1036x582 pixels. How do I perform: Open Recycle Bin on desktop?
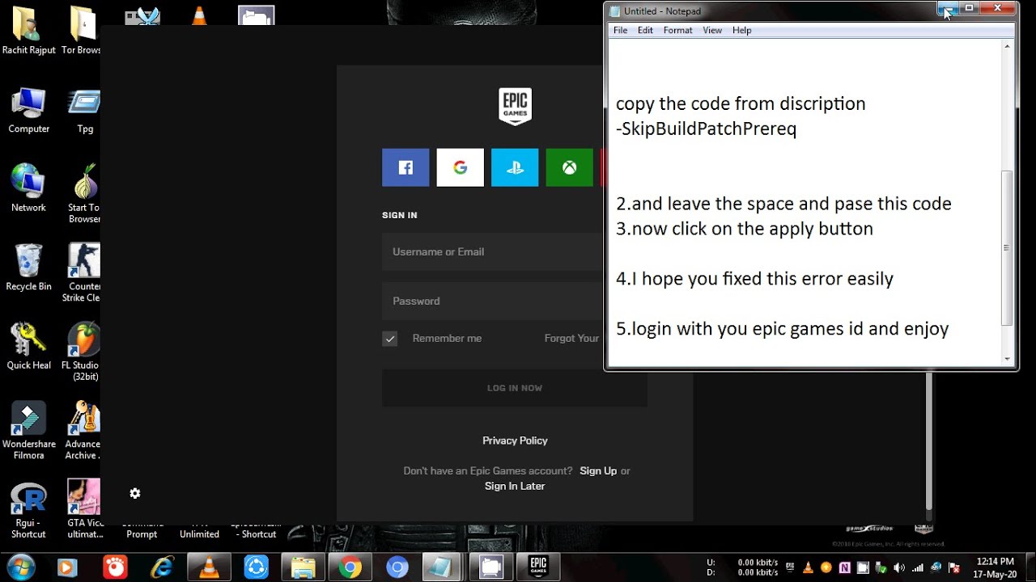click(28, 268)
